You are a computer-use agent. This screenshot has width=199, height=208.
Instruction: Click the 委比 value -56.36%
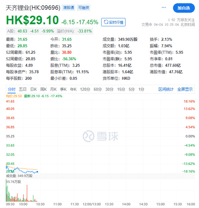[x=69, y=59]
